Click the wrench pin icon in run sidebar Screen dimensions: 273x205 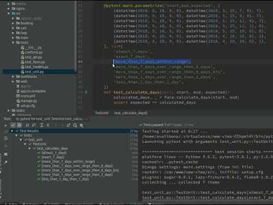6,162
